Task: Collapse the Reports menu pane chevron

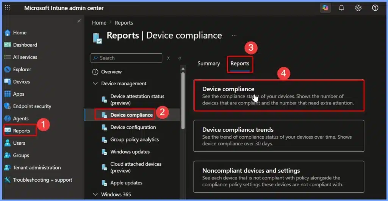Action: [x=180, y=58]
